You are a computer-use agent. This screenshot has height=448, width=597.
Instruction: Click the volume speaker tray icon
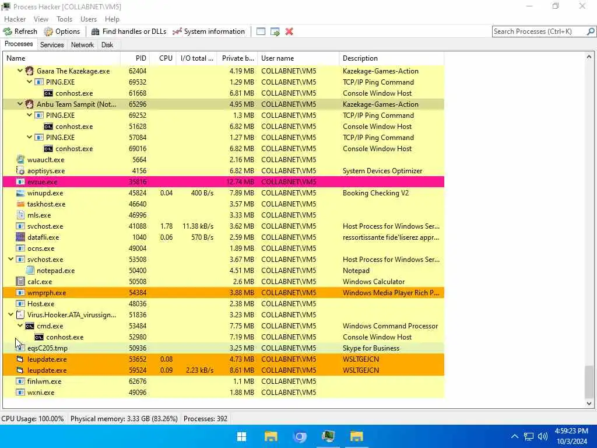[x=543, y=436]
